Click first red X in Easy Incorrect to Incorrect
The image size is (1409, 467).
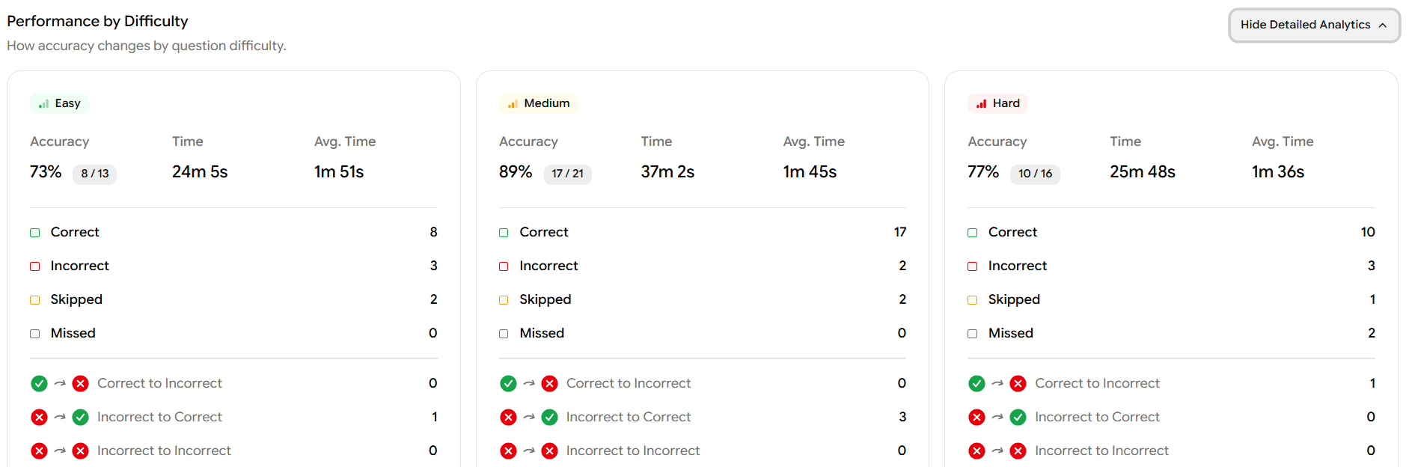coord(40,451)
